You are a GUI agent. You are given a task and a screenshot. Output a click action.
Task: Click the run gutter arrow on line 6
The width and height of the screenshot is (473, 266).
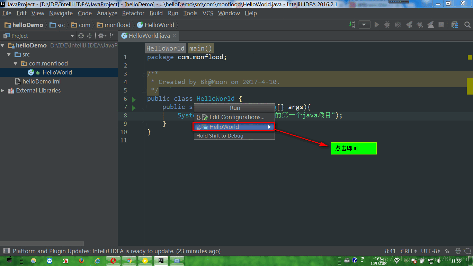click(134, 99)
